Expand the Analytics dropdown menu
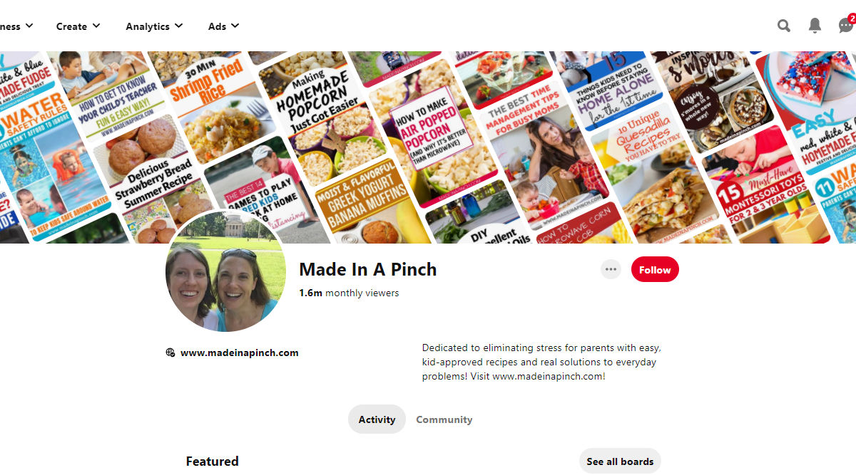This screenshot has width=856, height=475. (x=154, y=26)
